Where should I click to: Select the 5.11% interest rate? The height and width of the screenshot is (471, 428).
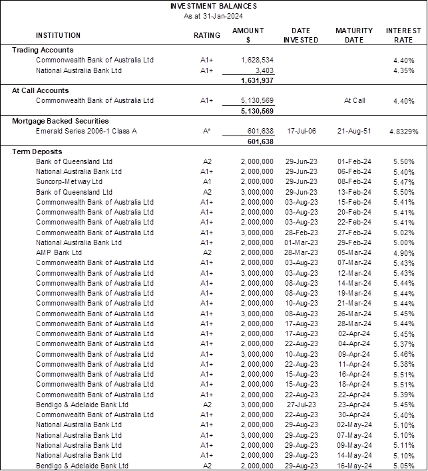pyautogui.click(x=403, y=446)
